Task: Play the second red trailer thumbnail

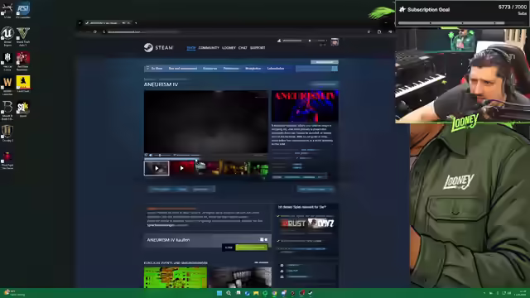Action: point(182,168)
